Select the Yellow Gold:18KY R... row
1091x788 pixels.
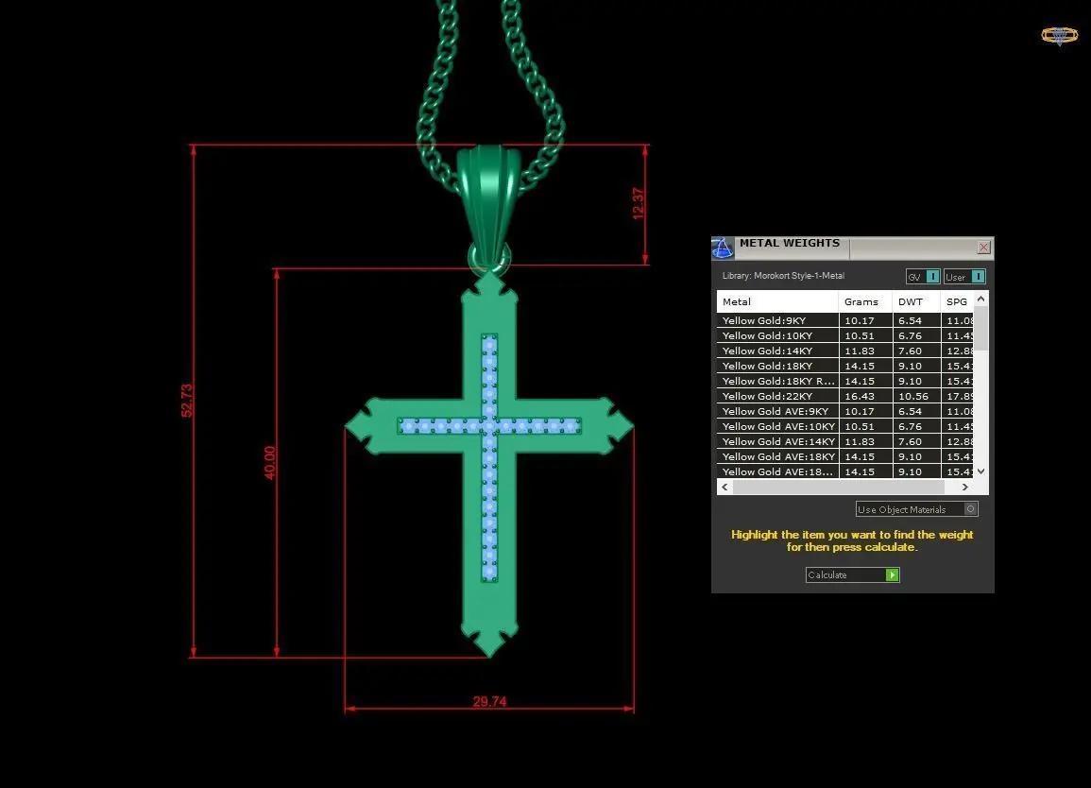(845, 382)
